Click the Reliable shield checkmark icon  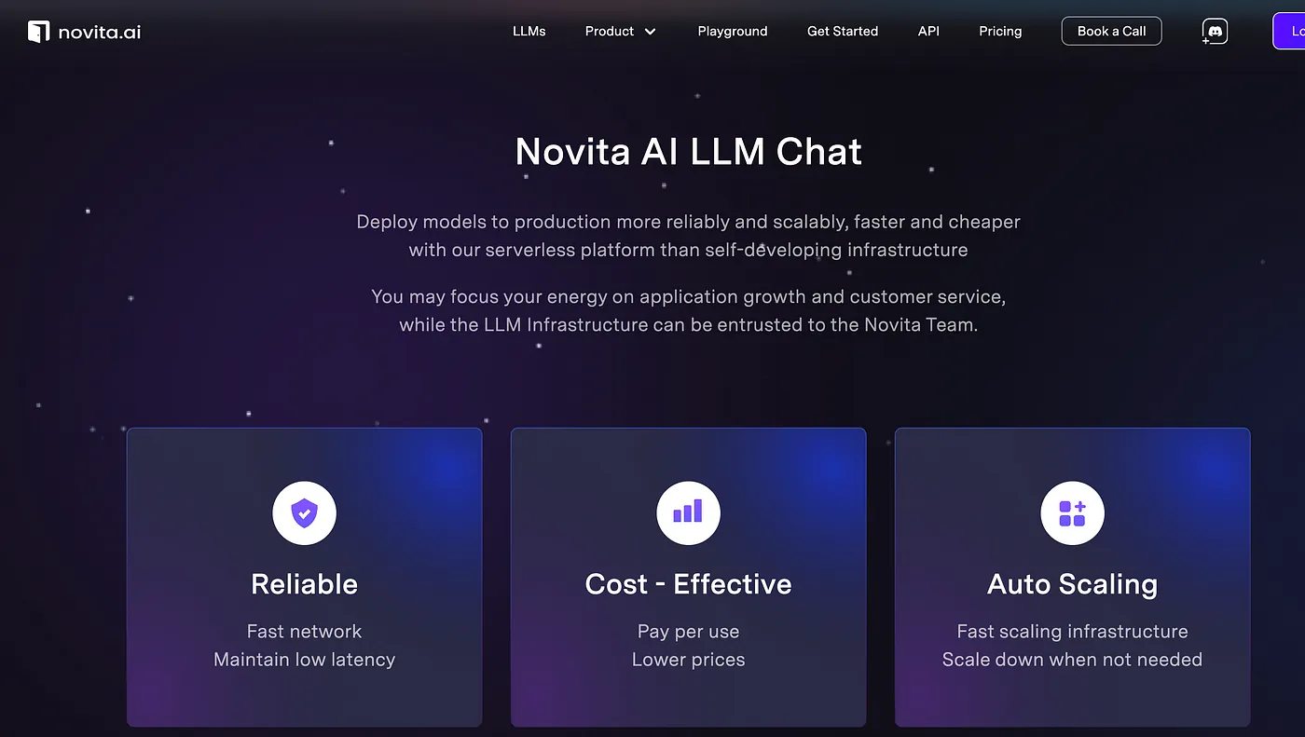click(x=304, y=512)
